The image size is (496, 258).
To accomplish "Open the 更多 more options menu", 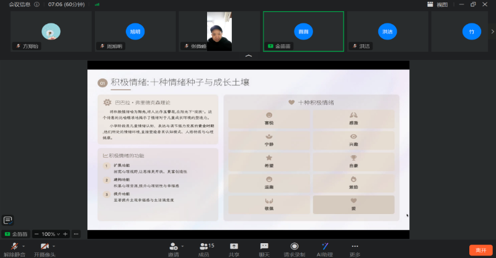I will (355, 247).
